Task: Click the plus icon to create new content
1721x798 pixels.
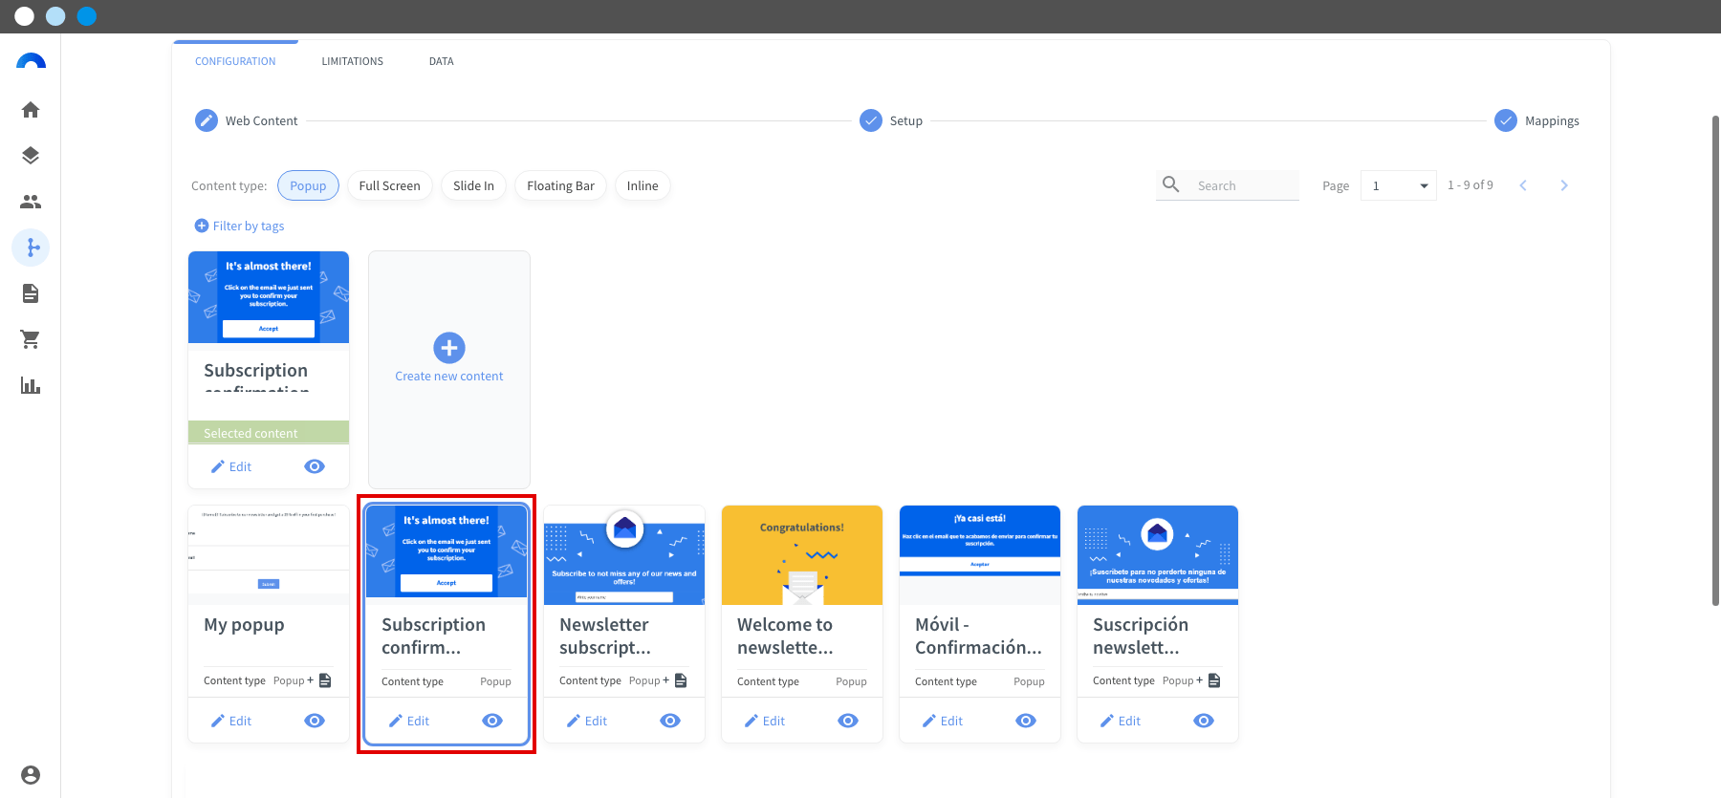Action: click(x=449, y=348)
